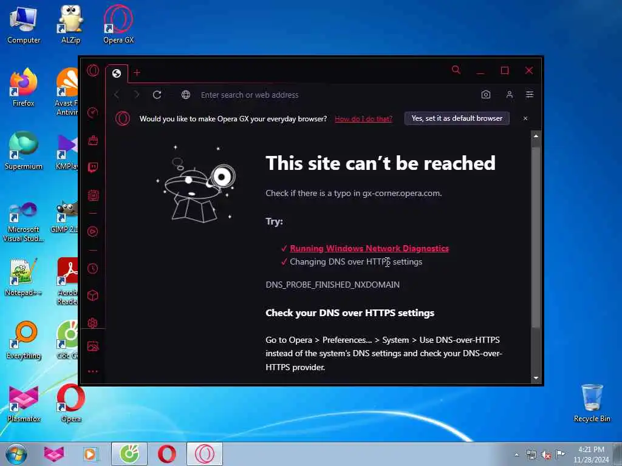Viewport: 622px width, 466px height.
Task: Open the profile account icon
Action: coord(510,95)
